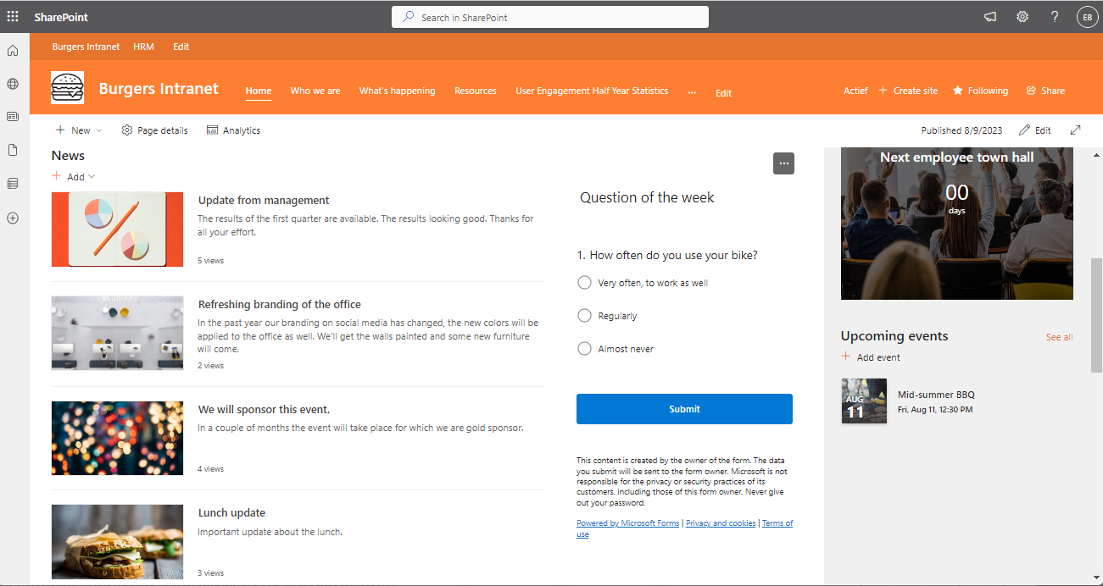Click the page vertical scrollbar thumb

1096,315
